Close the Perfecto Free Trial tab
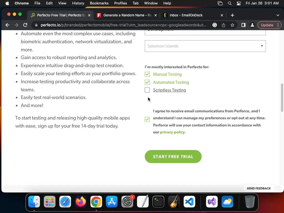The width and height of the screenshot is (284, 213). [89, 16]
